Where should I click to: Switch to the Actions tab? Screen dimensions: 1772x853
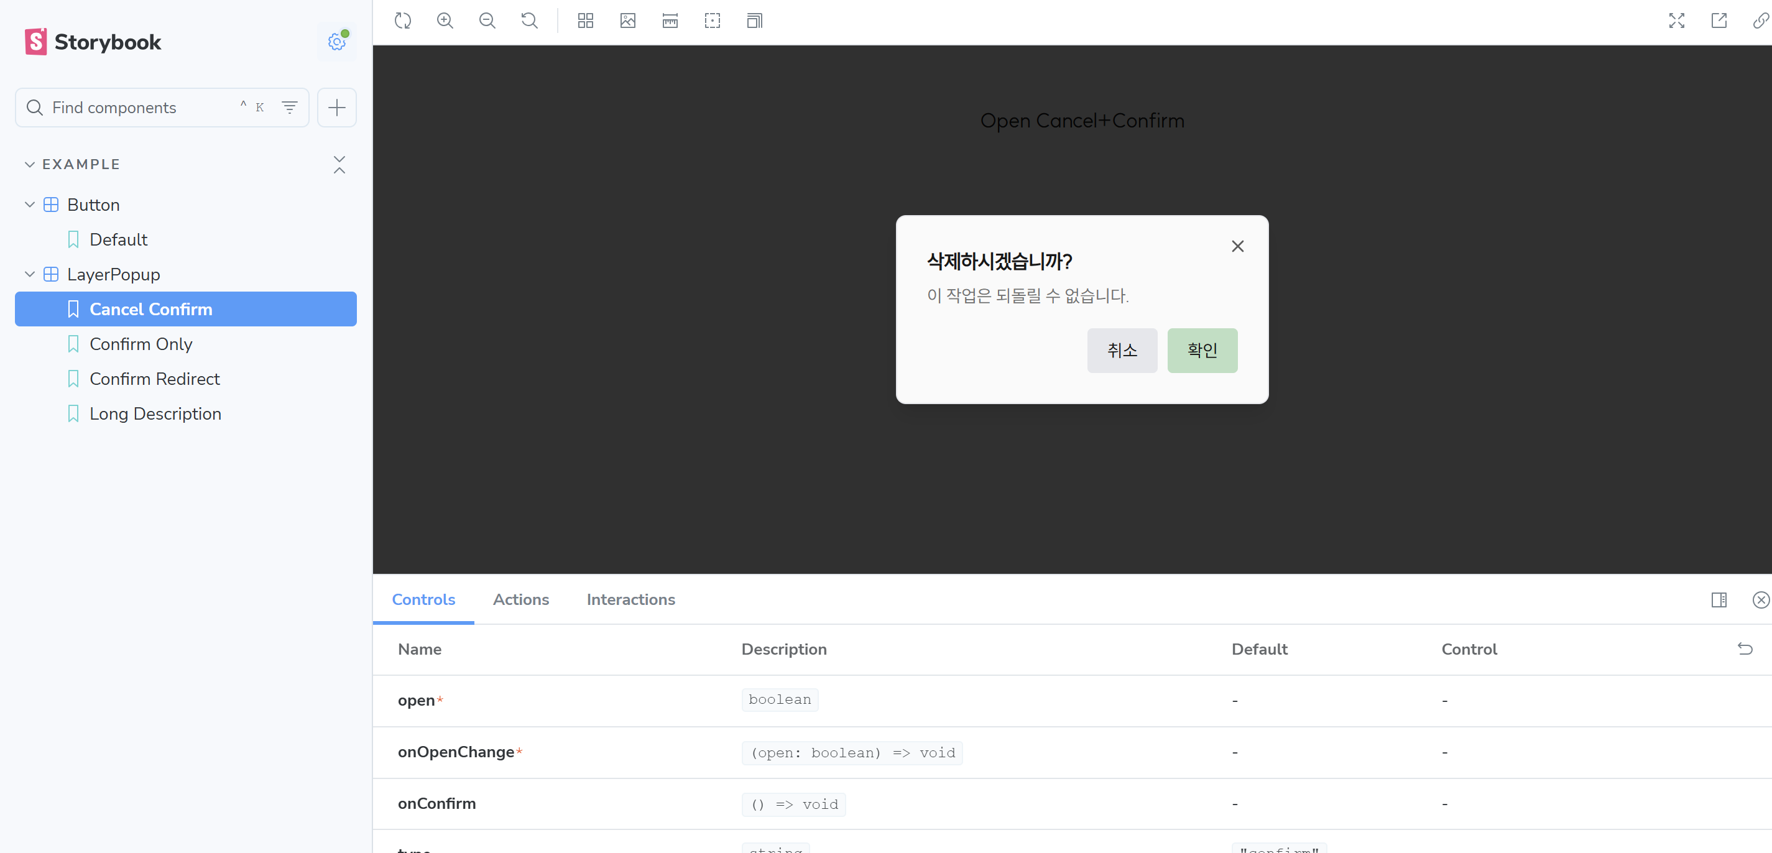click(521, 599)
